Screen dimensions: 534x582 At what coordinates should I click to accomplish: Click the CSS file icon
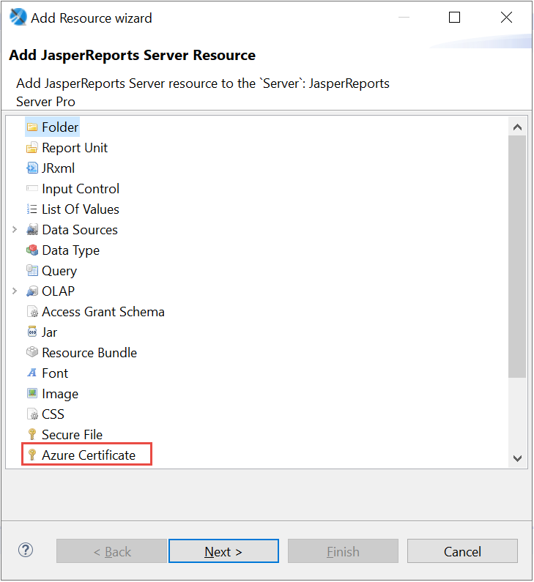[x=32, y=414]
